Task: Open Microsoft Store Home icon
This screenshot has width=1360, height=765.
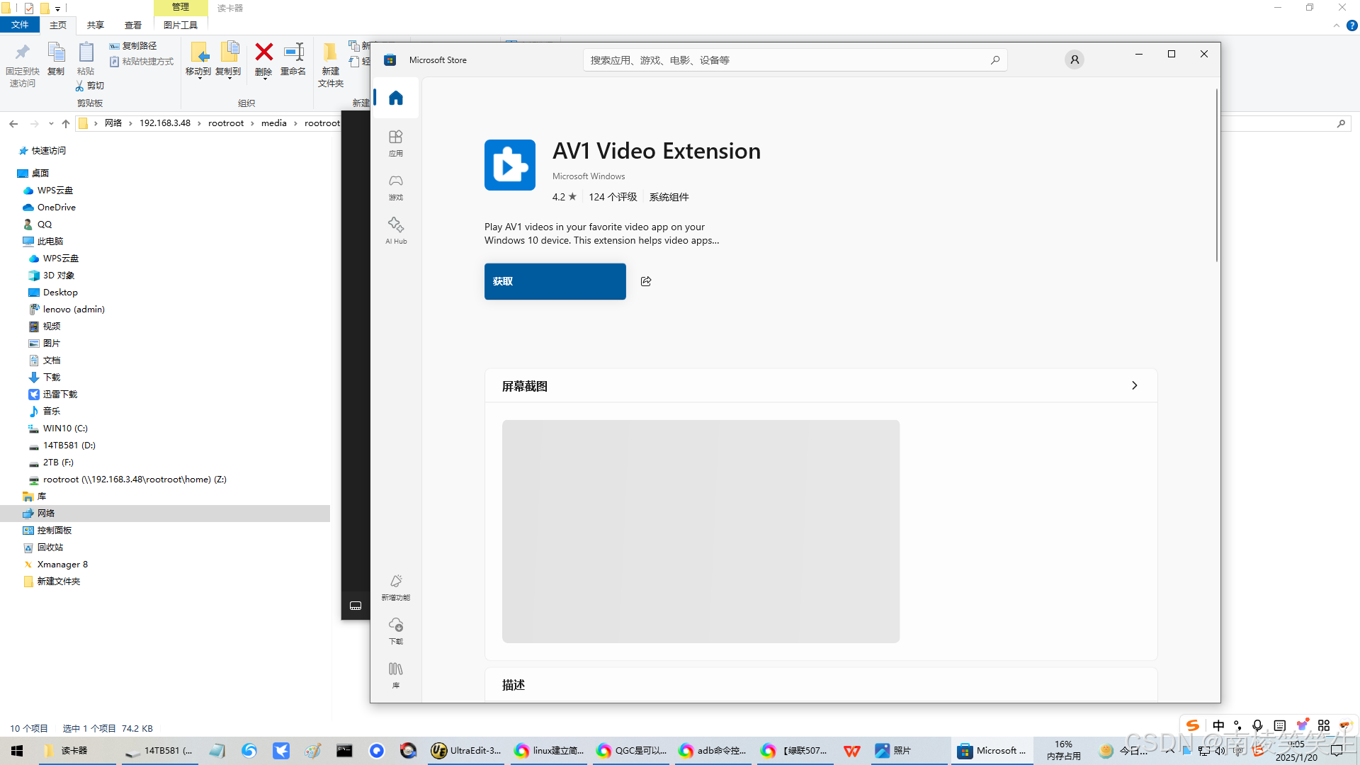Action: click(x=395, y=98)
